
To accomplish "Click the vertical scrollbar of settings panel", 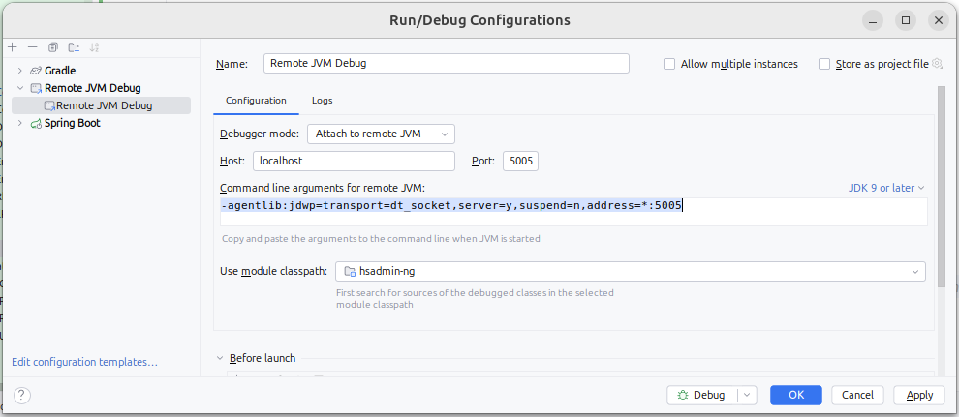I will (x=940, y=186).
